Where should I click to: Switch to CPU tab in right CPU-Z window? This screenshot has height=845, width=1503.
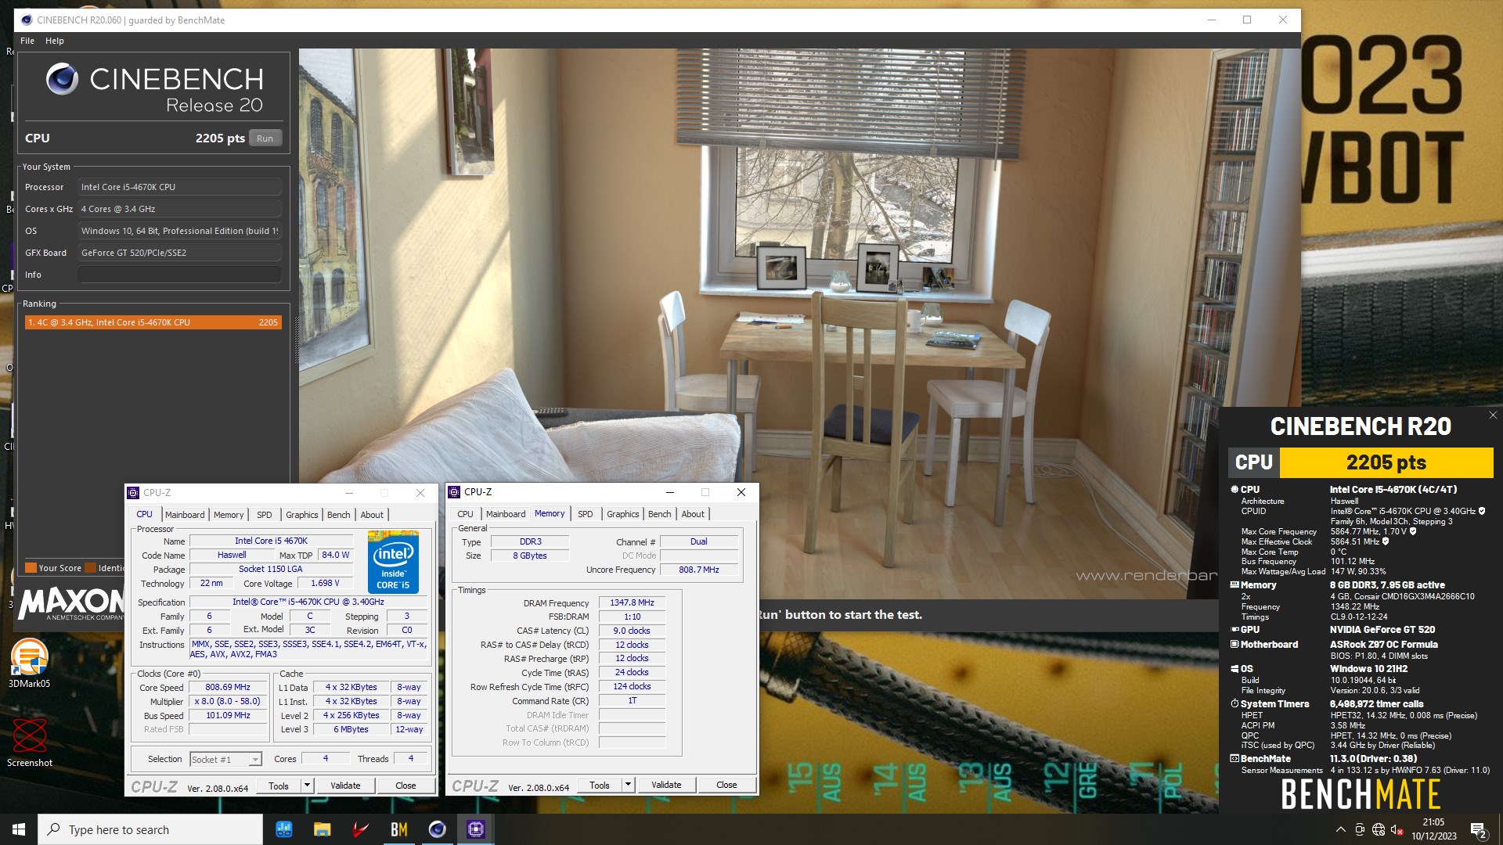(465, 514)
